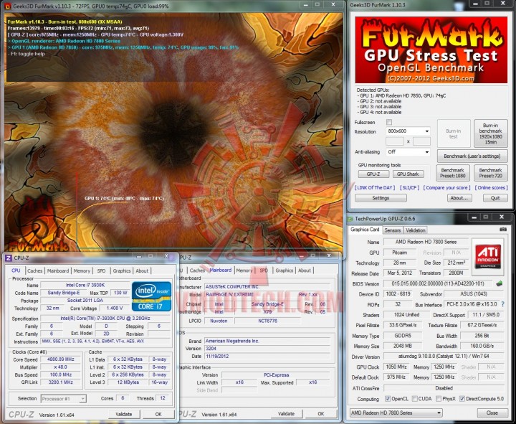
Task: Click the CPU-Z purple Z title bar icon
Action: pyautogui.click(x=8, y=258)
